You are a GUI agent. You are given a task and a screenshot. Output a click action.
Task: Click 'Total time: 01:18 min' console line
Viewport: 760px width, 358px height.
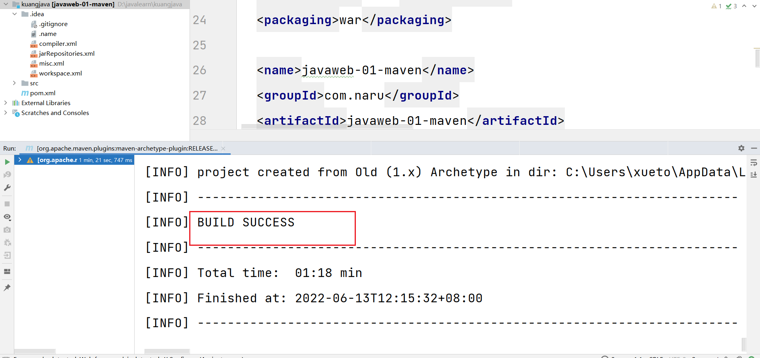pyautogui.click(x=280, y=273)
